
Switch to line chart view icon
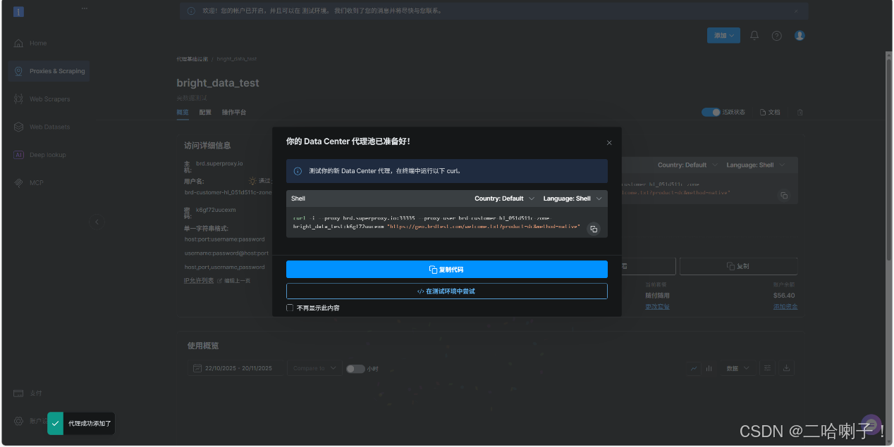pyautogui.click(x=694, y=368)
